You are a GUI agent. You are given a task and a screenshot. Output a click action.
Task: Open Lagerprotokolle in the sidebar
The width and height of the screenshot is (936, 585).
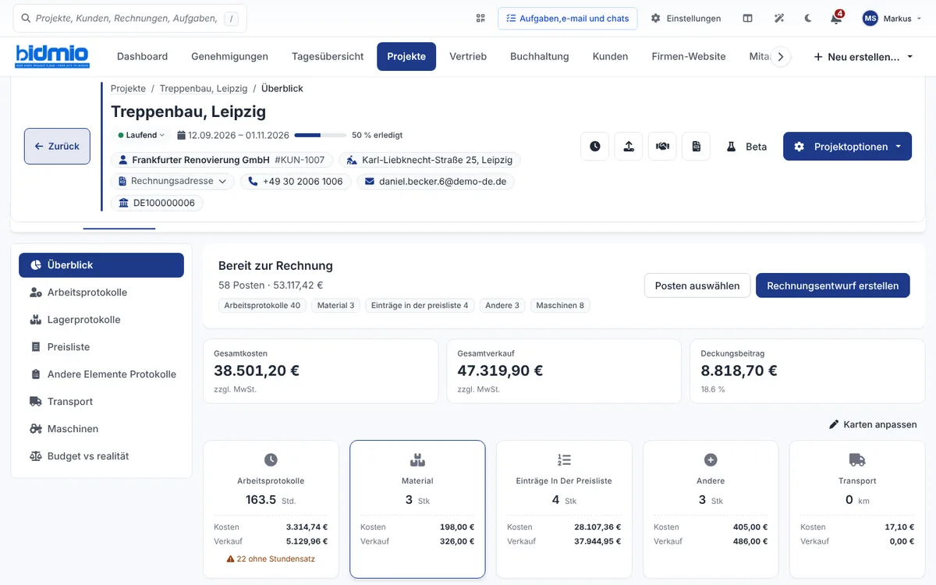pyautogui.click(x=101, y=320)
